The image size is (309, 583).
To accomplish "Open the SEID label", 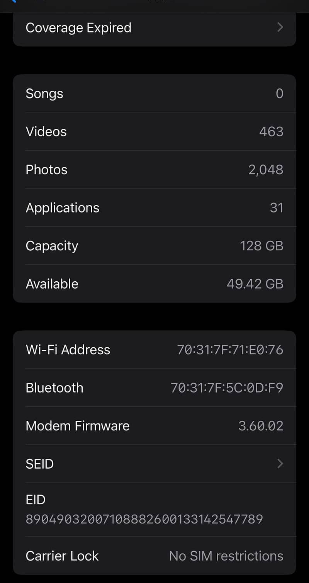I will [39, 464].
